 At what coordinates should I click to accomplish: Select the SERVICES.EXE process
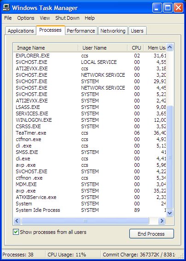pos(90,113)
